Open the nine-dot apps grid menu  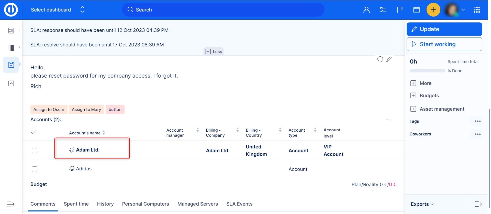click(477, 10)
